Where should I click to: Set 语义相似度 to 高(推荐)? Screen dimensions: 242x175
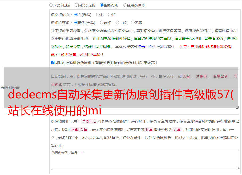pyautogui.click(x=76, y=15)
